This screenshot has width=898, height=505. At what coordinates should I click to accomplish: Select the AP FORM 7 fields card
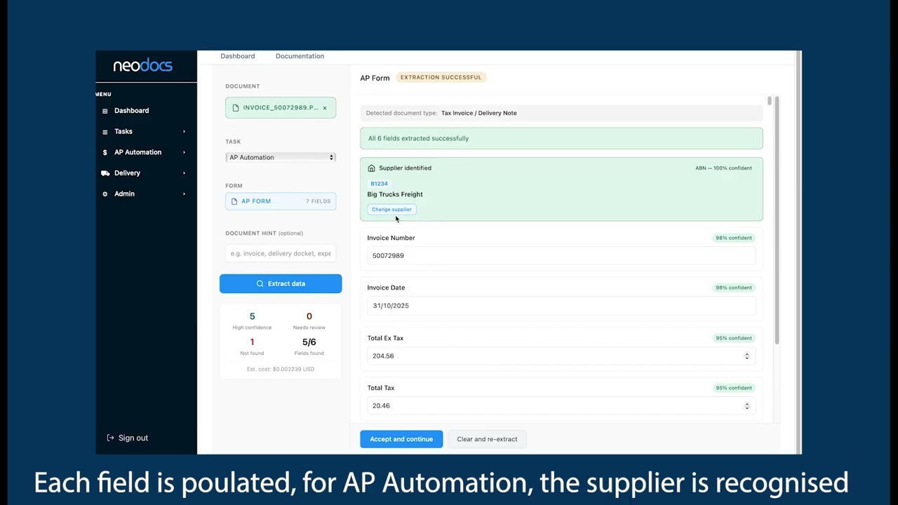pos(281,201)
